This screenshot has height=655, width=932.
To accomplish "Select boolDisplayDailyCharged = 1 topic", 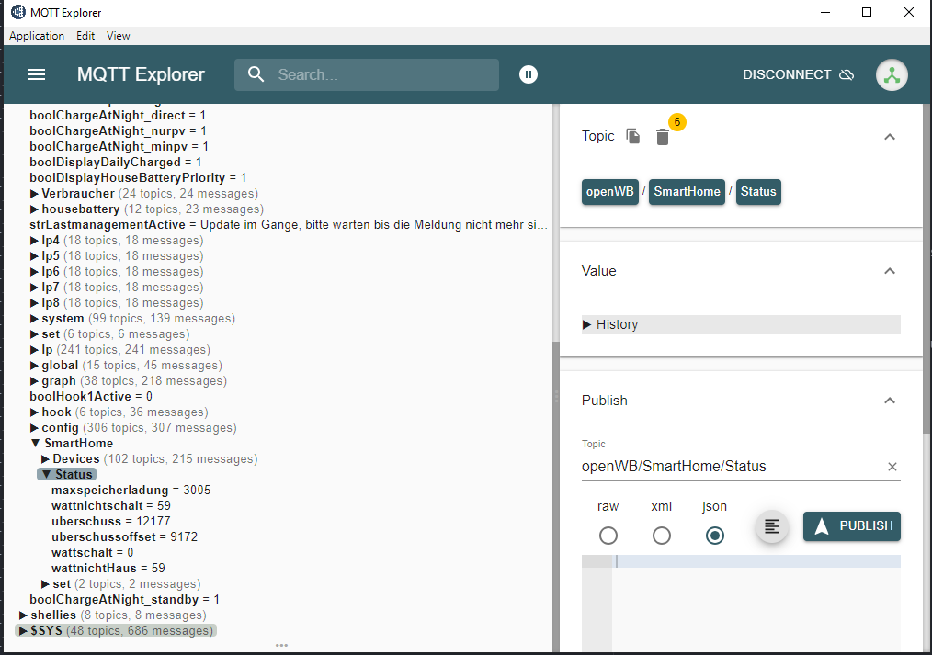I will point(116,162).
